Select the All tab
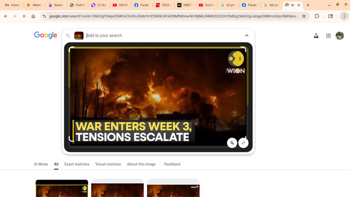The width and height of the screenshot is (350, 197). coord(56,164)
